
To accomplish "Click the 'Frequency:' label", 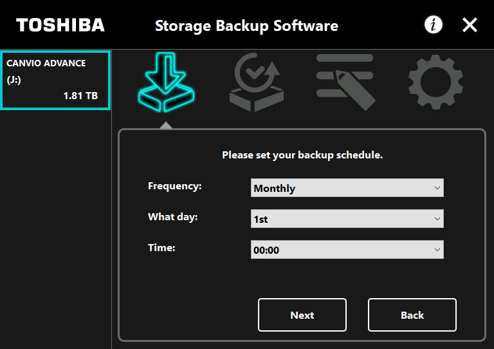I will point(175,186).
